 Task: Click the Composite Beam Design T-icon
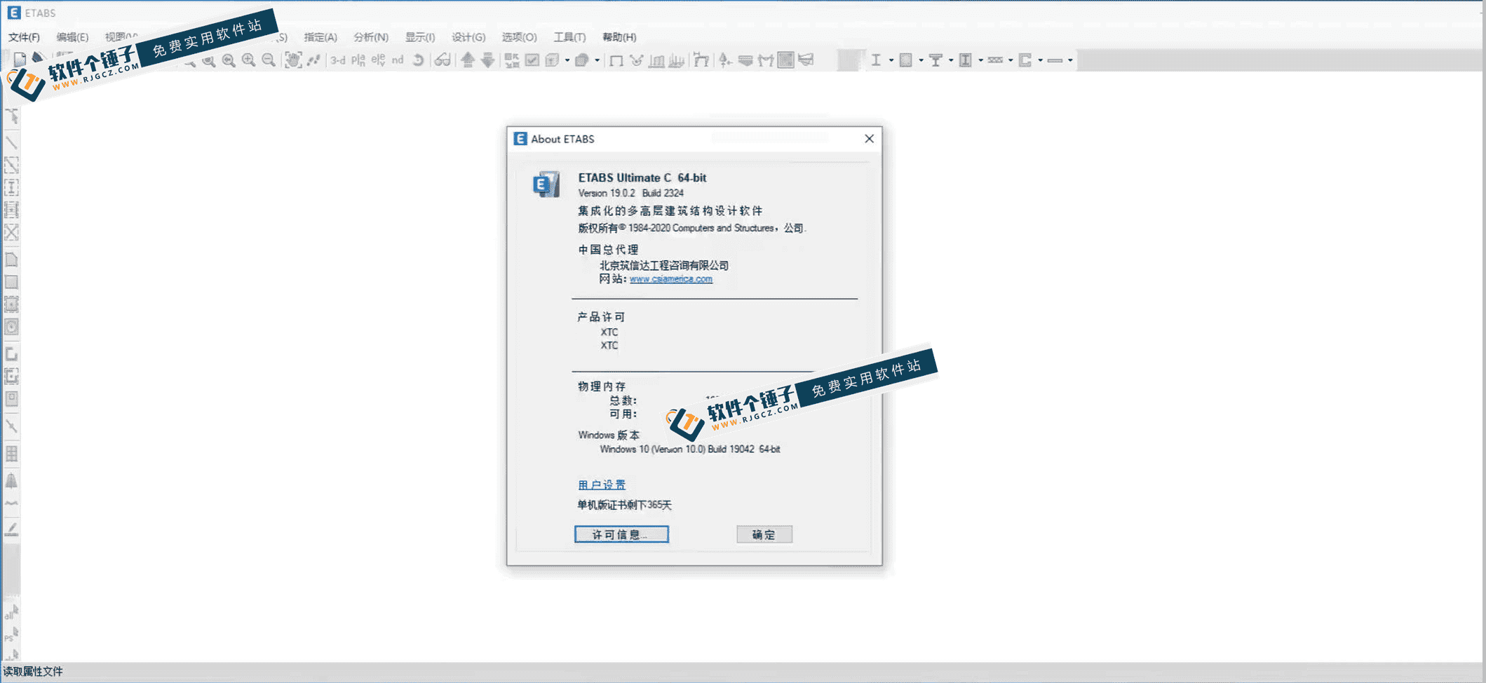935,60
